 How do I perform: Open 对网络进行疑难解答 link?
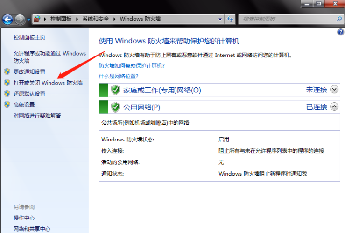37,116
